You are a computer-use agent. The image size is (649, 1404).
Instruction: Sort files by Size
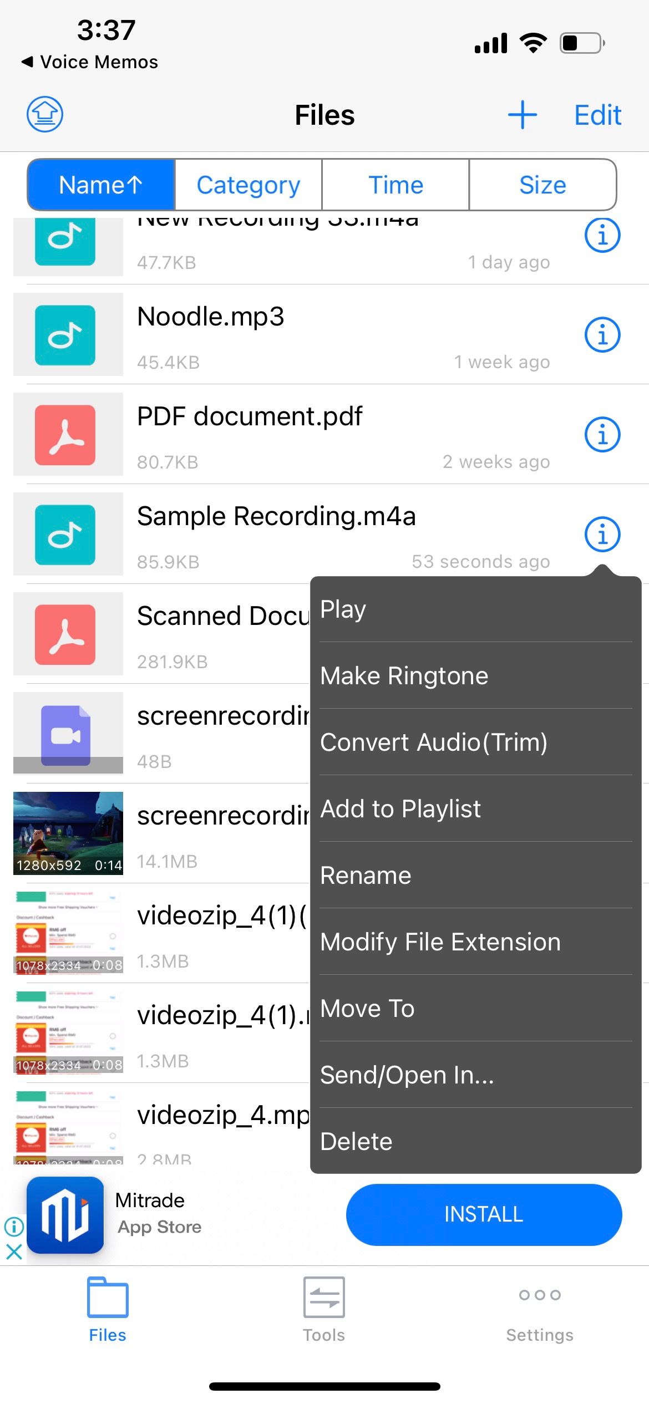coord(542,185)
